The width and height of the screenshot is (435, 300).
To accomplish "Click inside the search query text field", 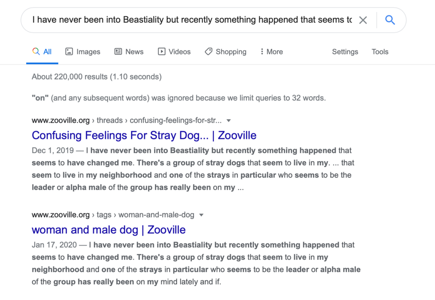I will 191,20.
